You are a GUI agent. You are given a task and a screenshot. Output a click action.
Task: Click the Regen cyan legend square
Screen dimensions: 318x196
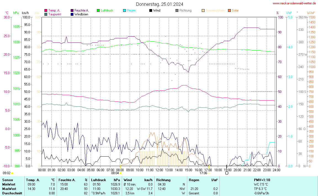[124, 10]
